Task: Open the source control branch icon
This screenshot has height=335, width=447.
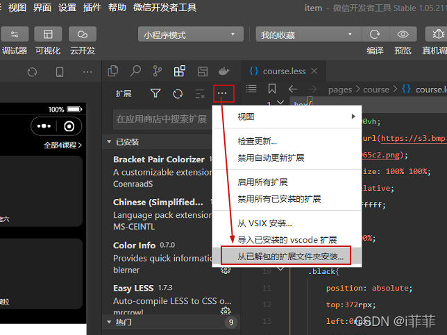Action: click(x=157, y=71)
